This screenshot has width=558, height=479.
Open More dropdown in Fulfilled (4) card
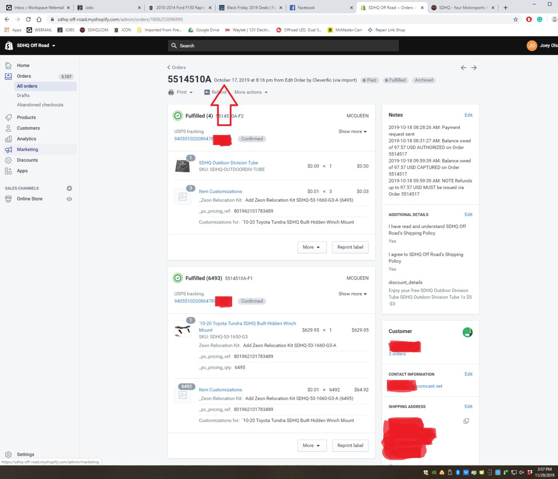pyautogui.click(x=312, y=247)
